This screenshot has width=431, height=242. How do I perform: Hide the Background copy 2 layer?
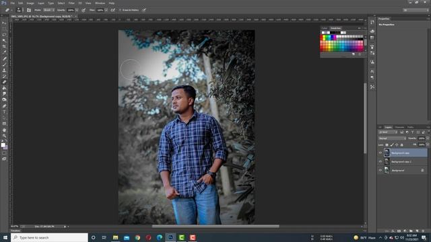click(x=380, y=161)
